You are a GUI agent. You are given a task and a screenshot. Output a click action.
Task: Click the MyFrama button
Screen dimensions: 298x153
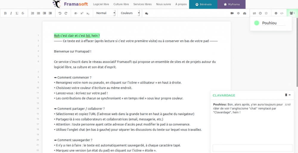pos(232,4)
